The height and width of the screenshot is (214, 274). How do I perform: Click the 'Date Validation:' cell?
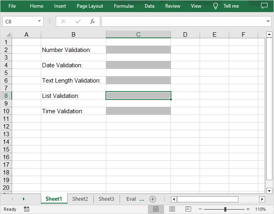point(74,65)
